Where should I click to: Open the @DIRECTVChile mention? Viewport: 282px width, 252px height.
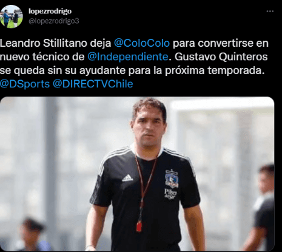93,84
